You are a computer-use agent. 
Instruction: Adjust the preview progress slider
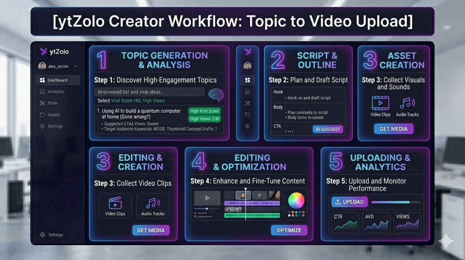(x=207, y=209)
